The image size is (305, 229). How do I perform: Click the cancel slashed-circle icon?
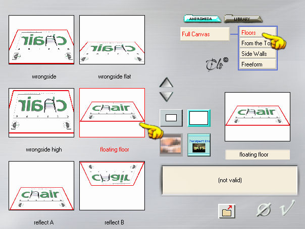pos(264,209)
